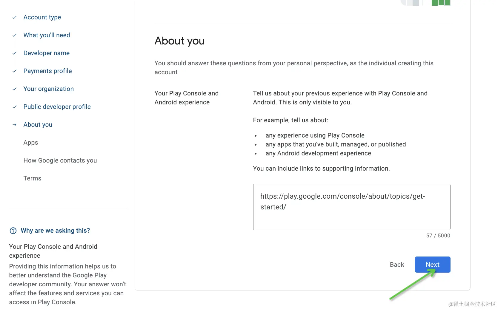
Task: Click the checkmark beside Your organization
Action: tap(14, 89)
